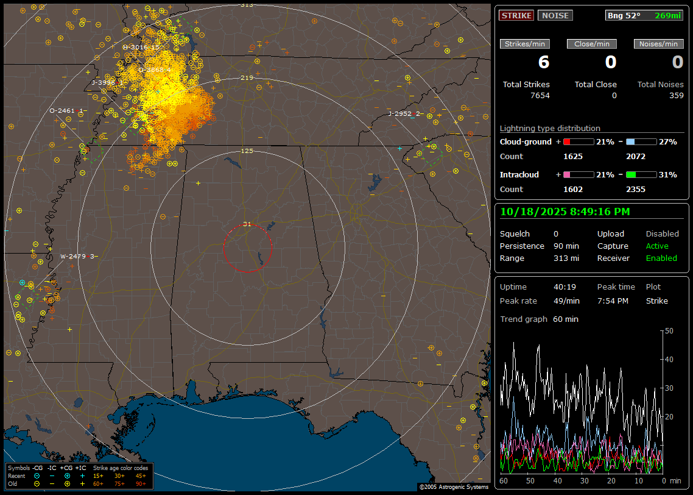Click the Active capture status
Image resolution: width=693 pixels, height=495 pixels.
pos(657,246)
